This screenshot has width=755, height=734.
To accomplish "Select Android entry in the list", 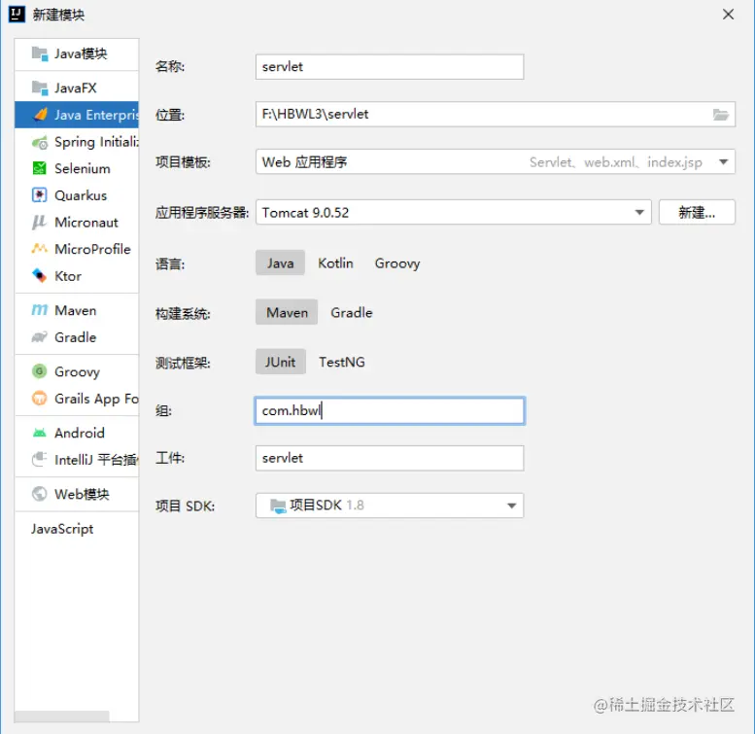I will coord(77,433).
